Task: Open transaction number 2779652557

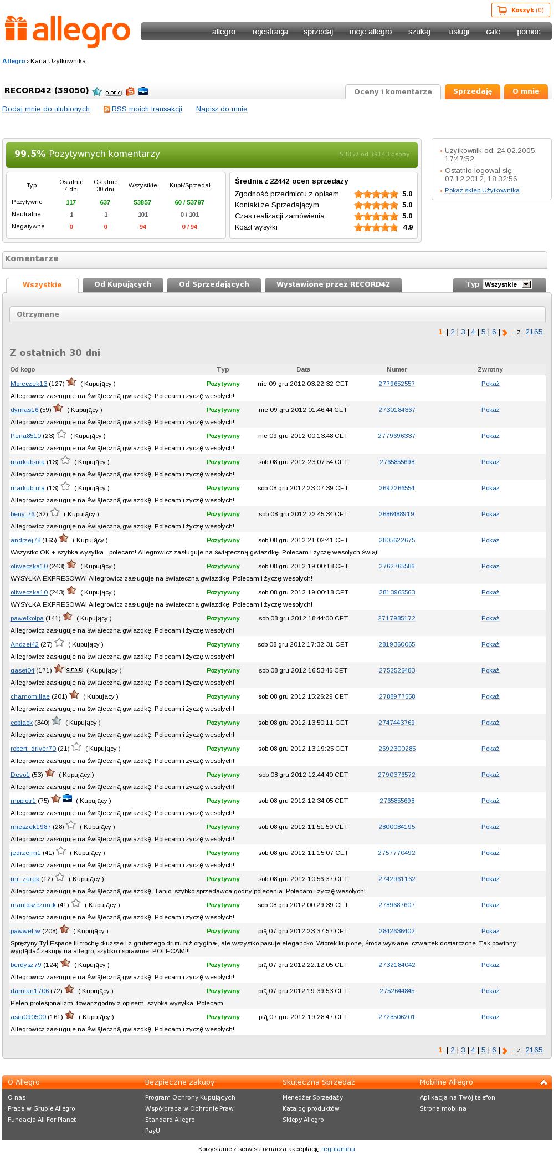Action: coord(397,384)
